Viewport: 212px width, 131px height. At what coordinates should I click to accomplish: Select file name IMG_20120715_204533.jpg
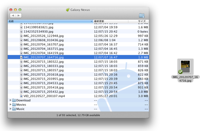(43, 83)
